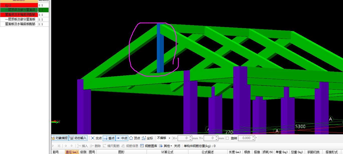Click the 计算公式 column header
Screen dimensions: 343x154
pos(167,152)
